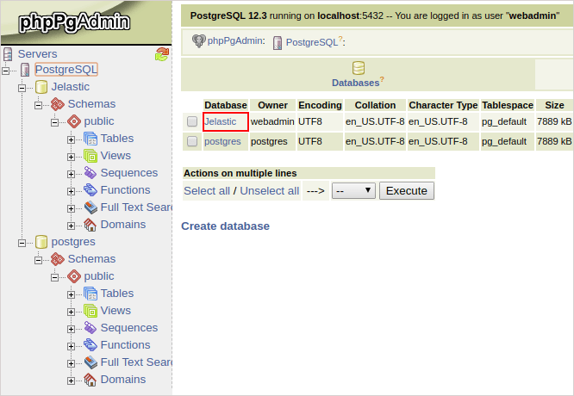Click the public schema icon under postgres
574x396 pixels.
pyautogui.click(x=74, y=276)
